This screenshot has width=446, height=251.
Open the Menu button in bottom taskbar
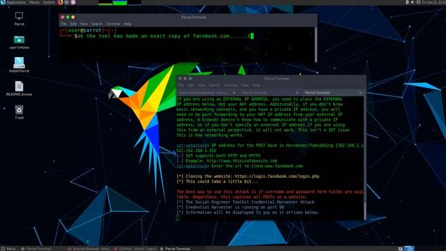tap(11, 249)
